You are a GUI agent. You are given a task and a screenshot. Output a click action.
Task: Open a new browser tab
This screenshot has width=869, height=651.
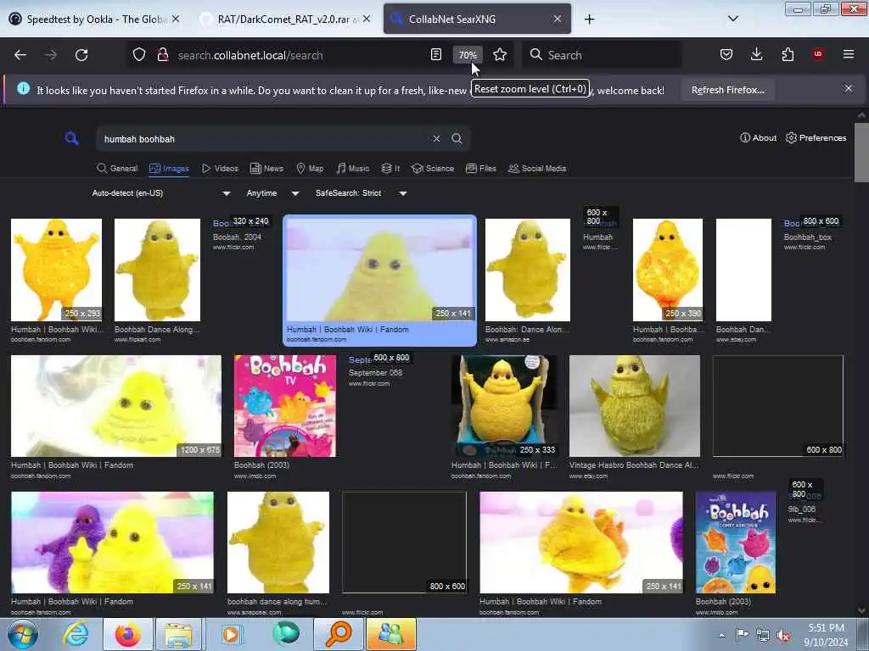589,19
